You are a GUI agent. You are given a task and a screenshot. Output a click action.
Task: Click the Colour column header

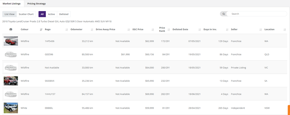(24, 30)
